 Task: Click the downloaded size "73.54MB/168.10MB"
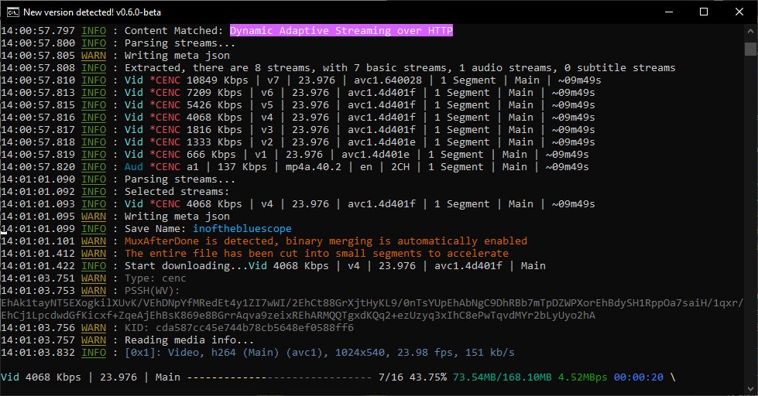pyautogui.click(x=502, y=377)
